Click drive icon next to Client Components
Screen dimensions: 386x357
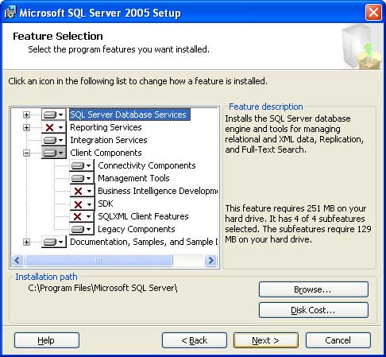coord(53,153)
